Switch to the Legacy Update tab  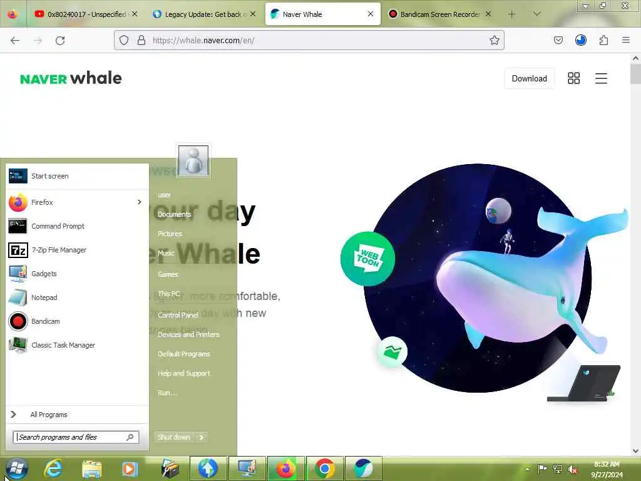pos(203,14)
